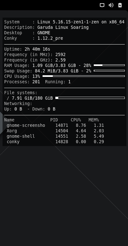Click PID 14871 in process list
This screenshot has width=128, height=246.
click(62, 125)
